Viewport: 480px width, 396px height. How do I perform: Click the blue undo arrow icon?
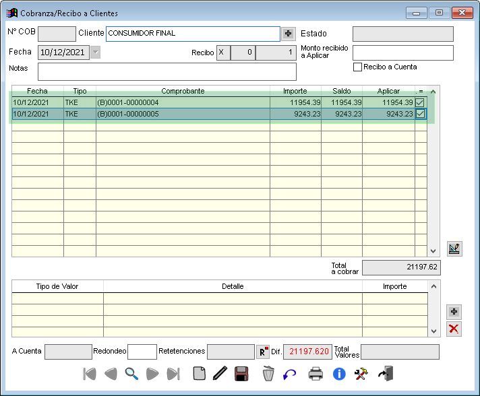coord(290,374)
